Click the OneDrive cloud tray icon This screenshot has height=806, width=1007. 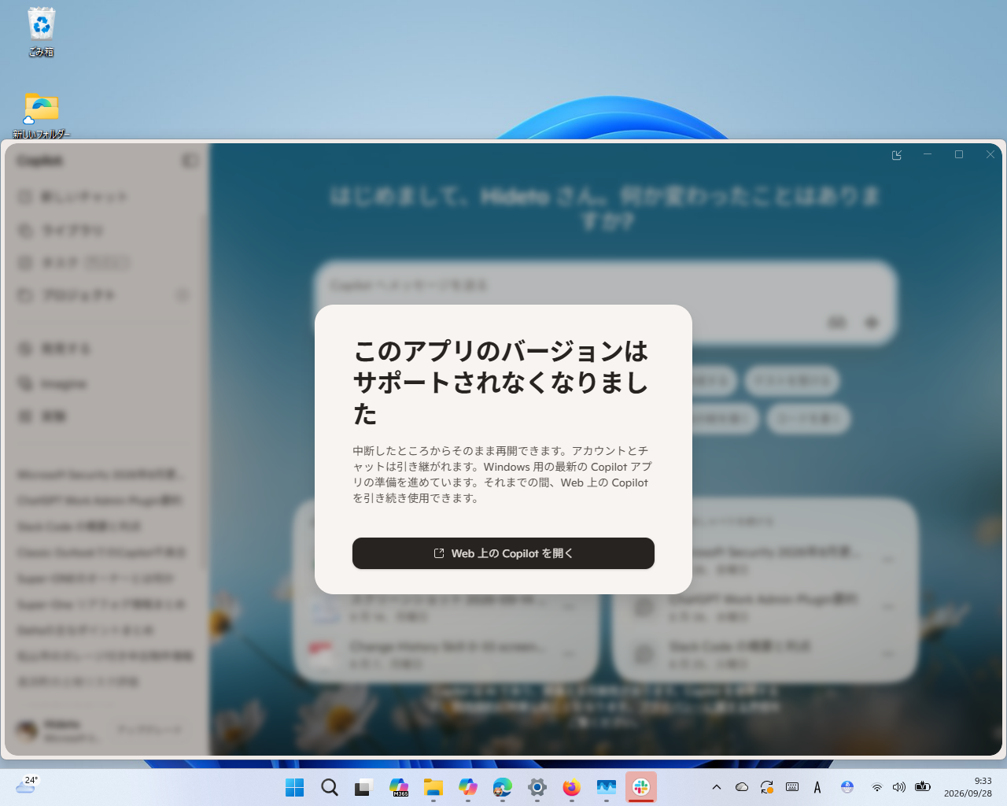pos(742,787)
